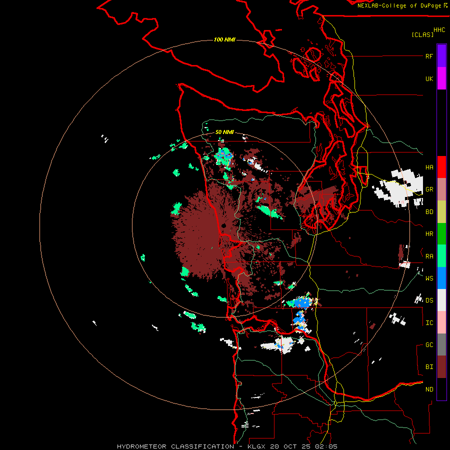450x450 pixels.
Task: Click the UK magenta legend swatch
Action: (441, 78)
